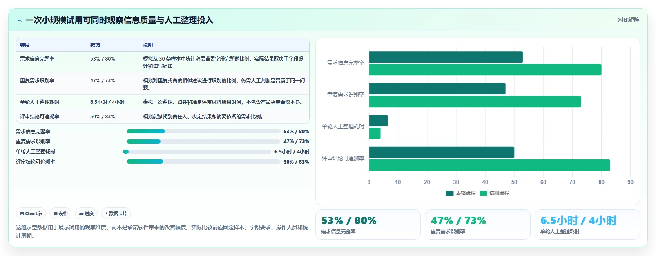
Task: Click the 进度 tag chip
Action: (87, 213)
